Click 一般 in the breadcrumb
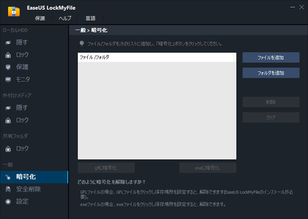 pyautogui.click(x=80, y=30)
